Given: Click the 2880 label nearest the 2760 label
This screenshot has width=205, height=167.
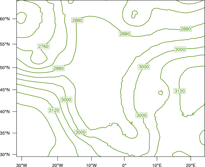Looking at the screenshot, I should pos(59,68).
